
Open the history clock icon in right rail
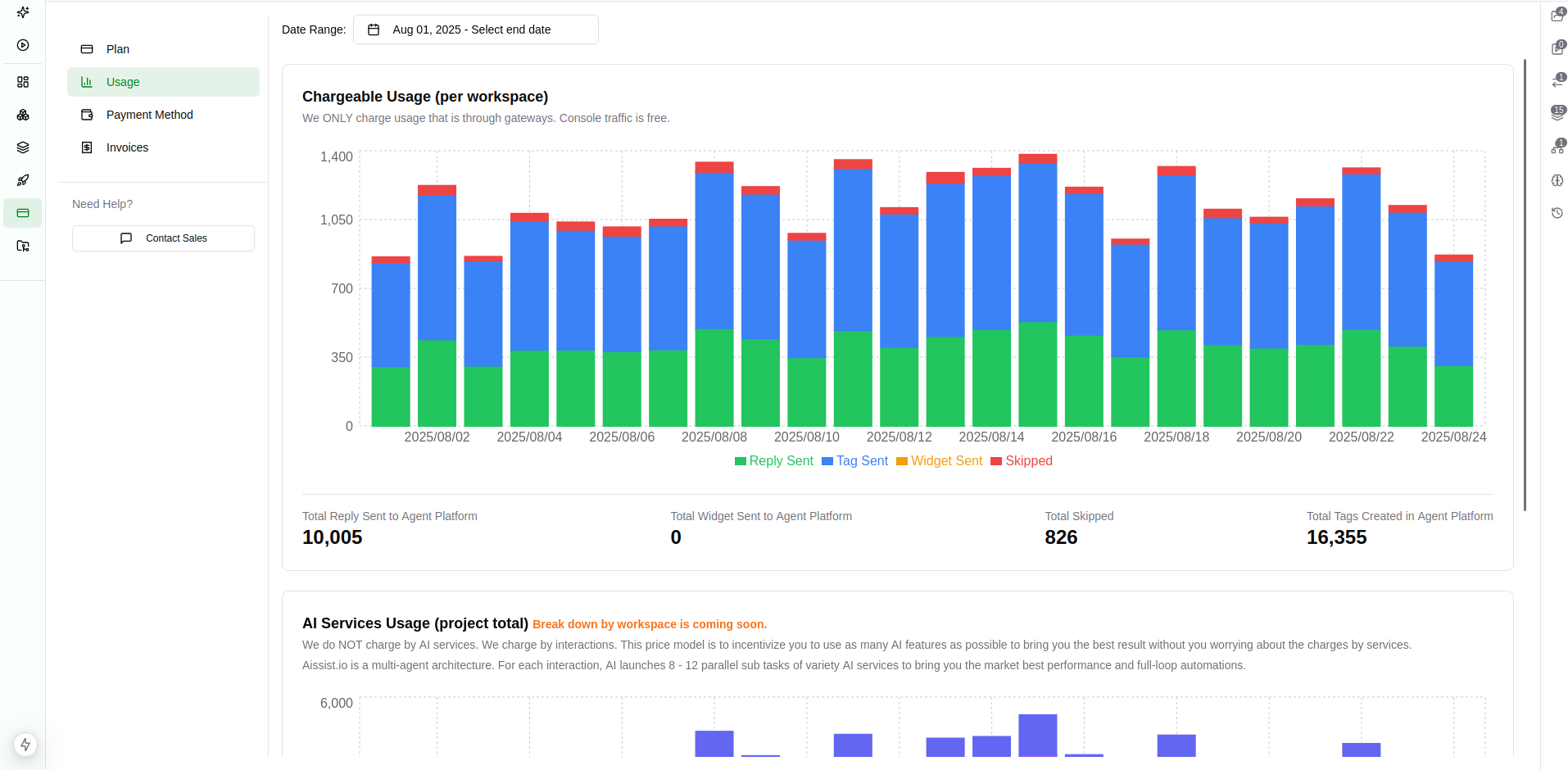coord(1557,213)
